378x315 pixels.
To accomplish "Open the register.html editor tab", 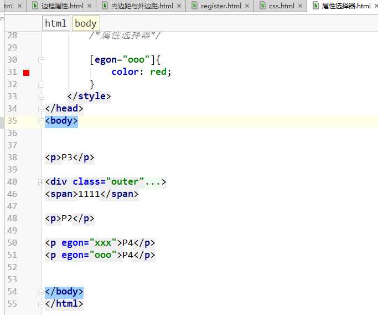I will 221,6.
